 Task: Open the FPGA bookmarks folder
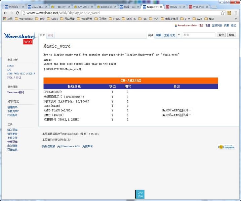(x=114, y=19)
